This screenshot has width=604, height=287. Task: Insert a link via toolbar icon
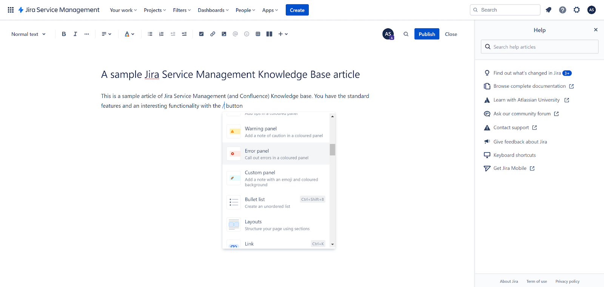click(213, 34)
